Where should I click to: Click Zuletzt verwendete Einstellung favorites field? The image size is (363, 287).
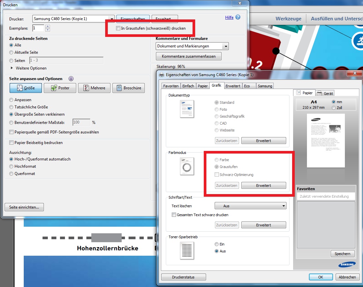point(326,196)
